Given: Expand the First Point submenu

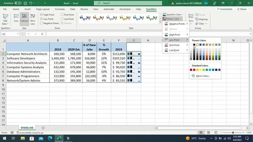Looking at the screenshot, I should (x=176, y=45).
